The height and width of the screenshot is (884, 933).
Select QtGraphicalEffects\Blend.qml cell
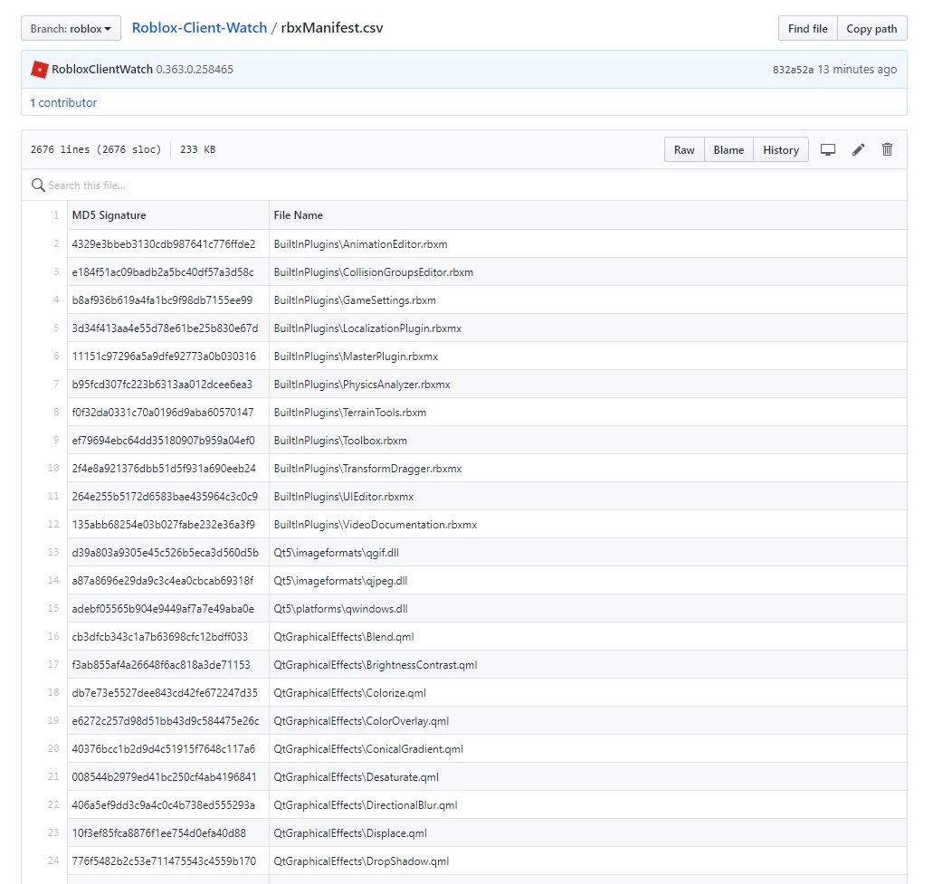[588, 636]
